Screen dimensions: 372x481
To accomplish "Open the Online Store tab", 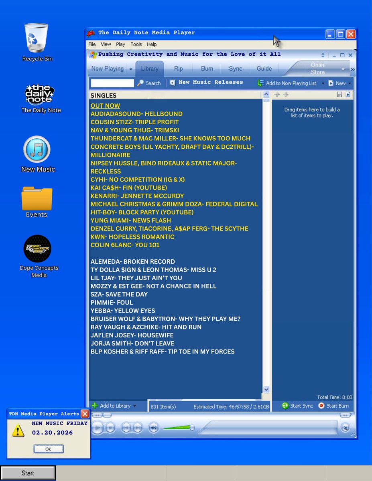I will pyautogui.click(x=318, y=69).
